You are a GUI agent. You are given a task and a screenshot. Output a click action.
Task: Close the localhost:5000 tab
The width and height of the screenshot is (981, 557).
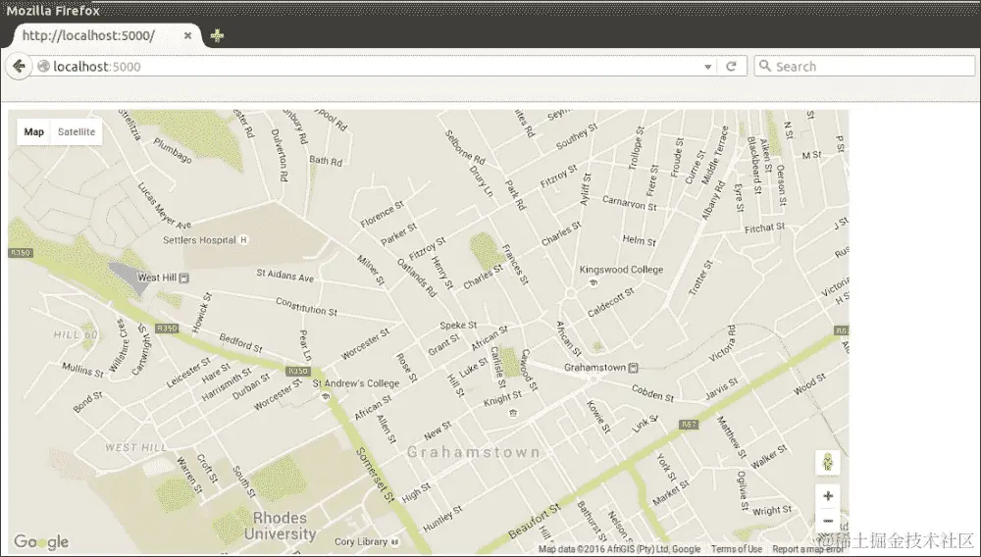pyautogui.click(x=187, y=35)
